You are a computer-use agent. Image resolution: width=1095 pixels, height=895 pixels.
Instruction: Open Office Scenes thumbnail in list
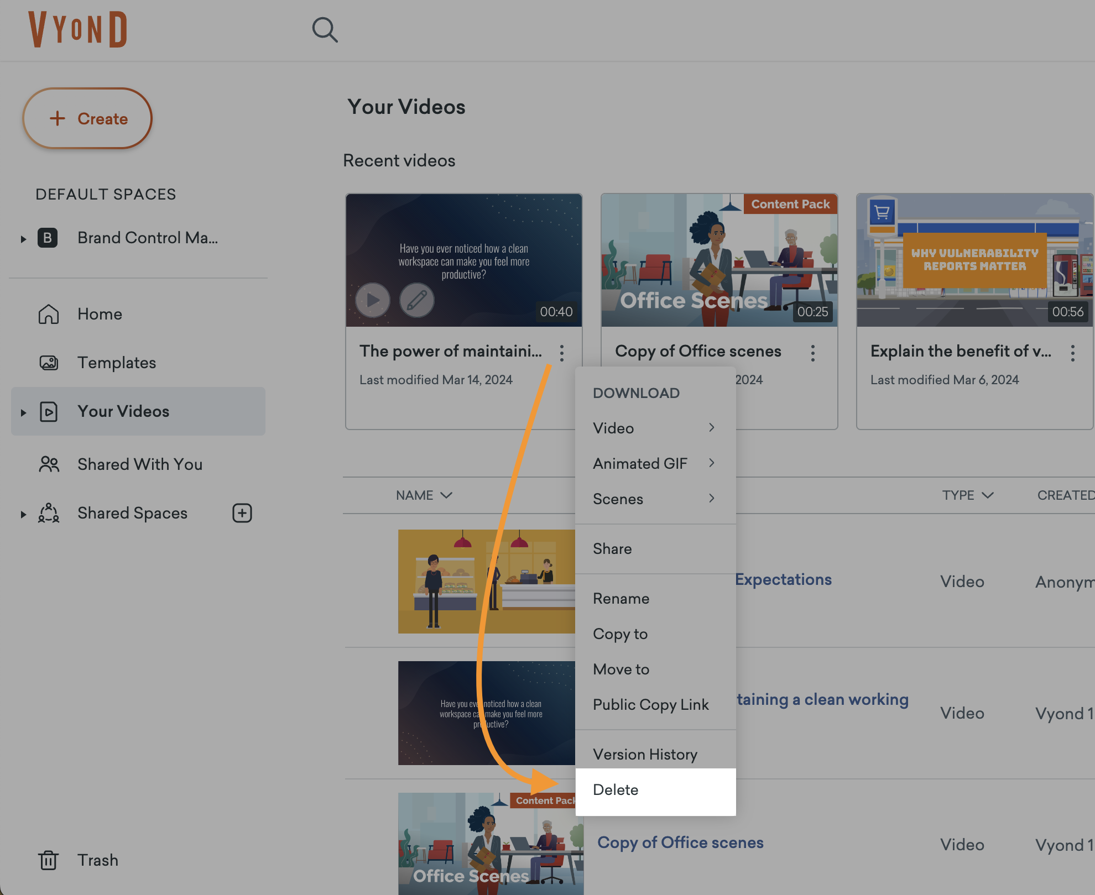[x=491, y=844]
